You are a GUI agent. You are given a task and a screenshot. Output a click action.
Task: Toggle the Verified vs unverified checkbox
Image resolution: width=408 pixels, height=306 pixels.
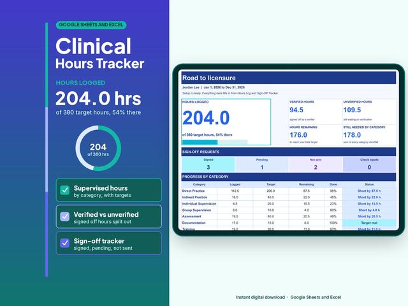click(x=65, y=217)
